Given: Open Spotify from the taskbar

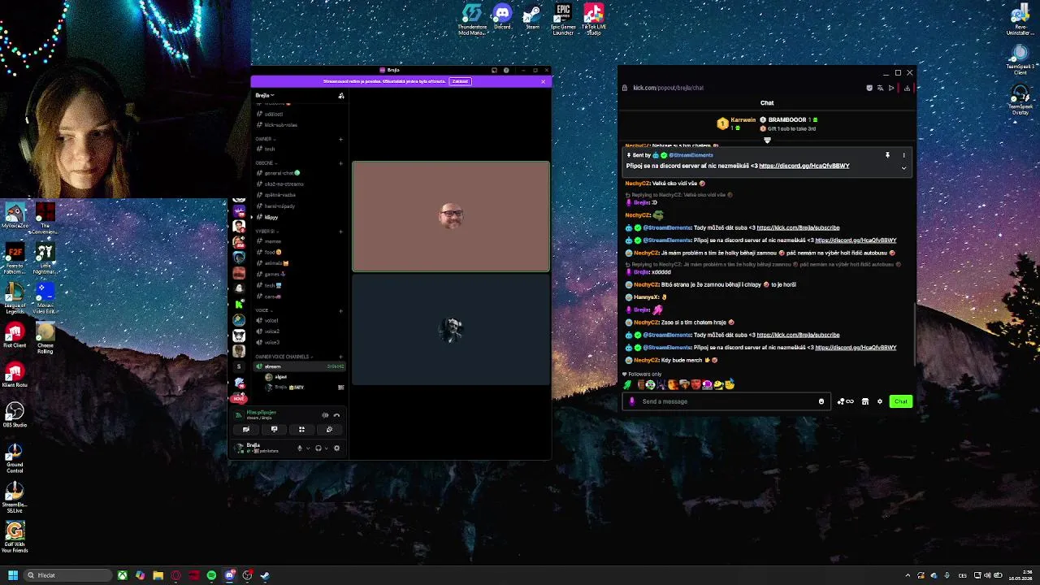Looking at the screenshot, I should tap(211, 575).
